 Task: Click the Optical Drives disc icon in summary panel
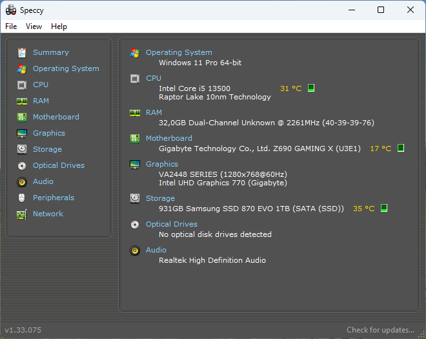coord(135,225)
